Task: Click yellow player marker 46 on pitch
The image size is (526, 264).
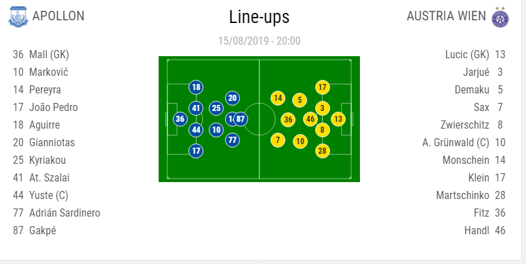Action: (x=310, y=119)
